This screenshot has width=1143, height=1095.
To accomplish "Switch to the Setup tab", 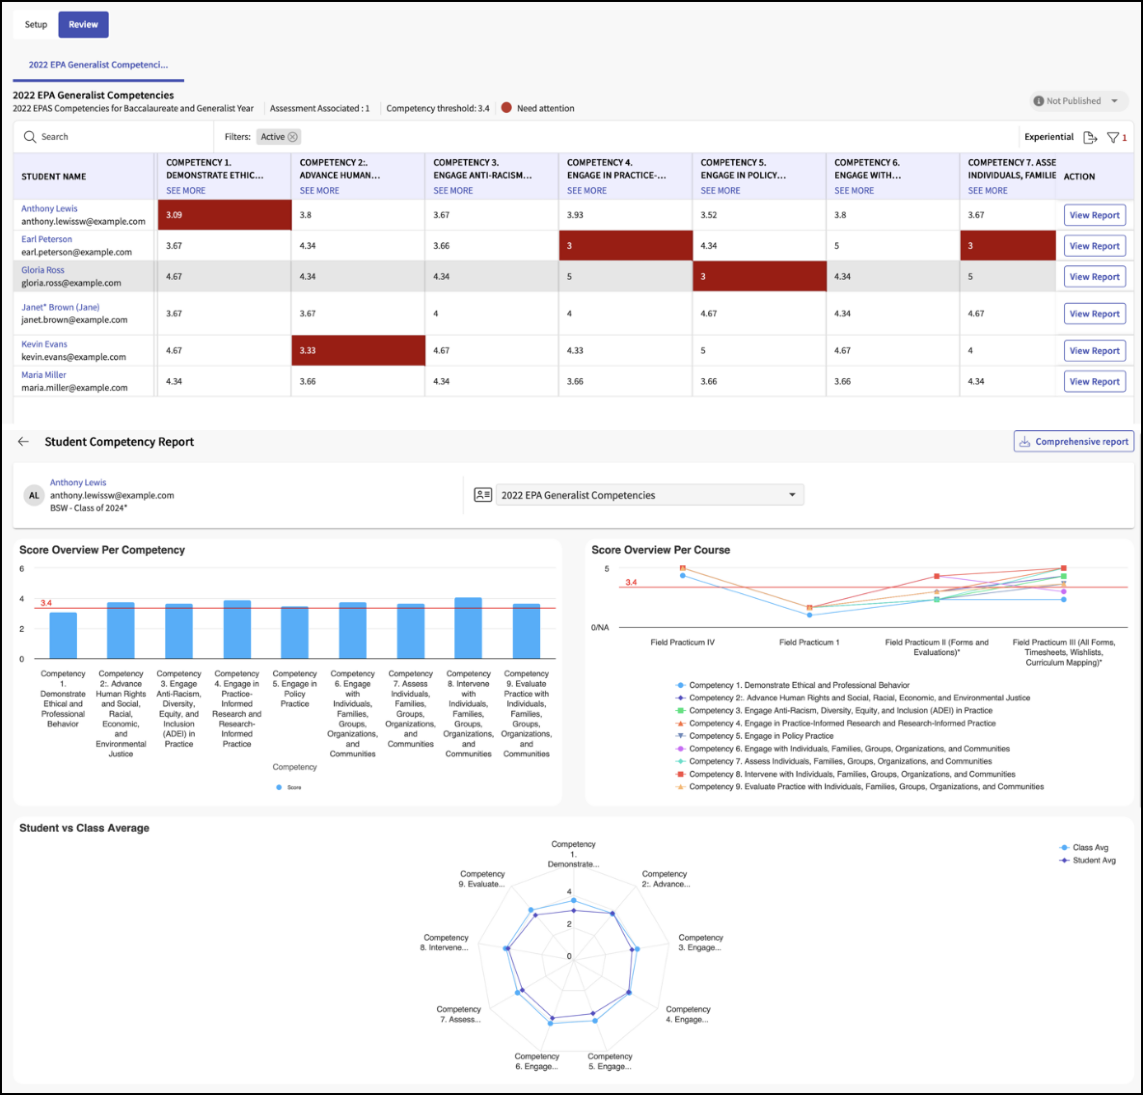I will pos(36,25).
